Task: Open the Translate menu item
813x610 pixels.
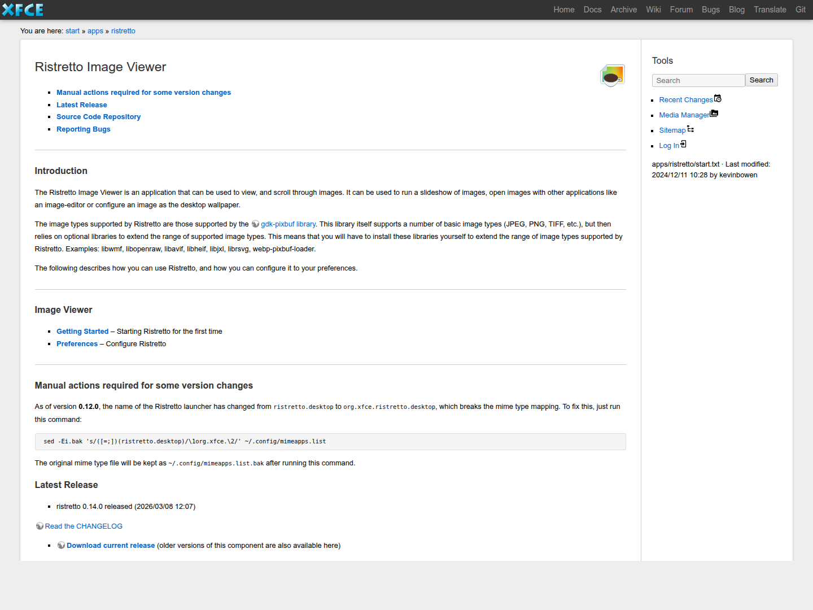Action: pos(770,10)
